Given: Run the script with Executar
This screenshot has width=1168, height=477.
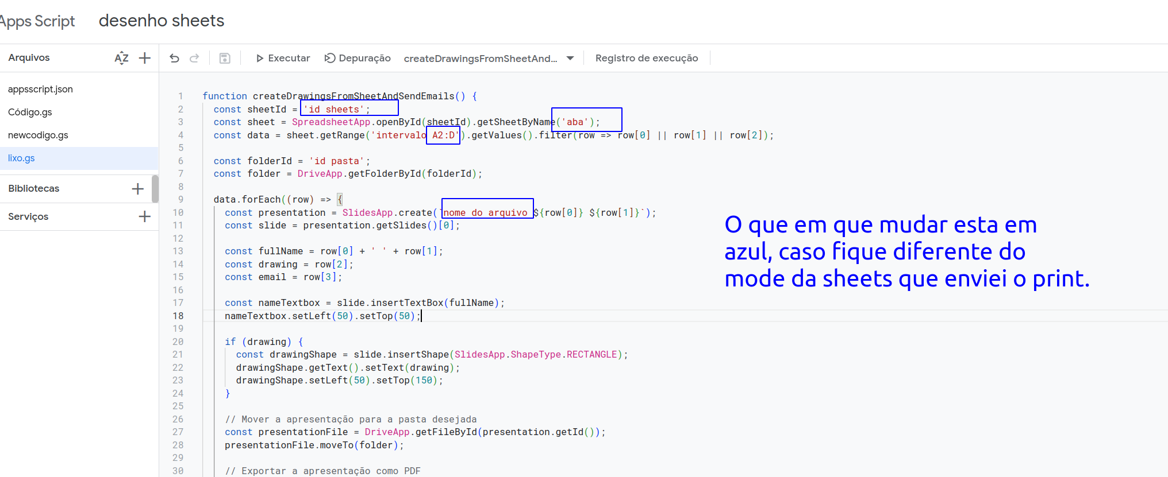Looking at the screenshot, I should (x=283, y=58).
